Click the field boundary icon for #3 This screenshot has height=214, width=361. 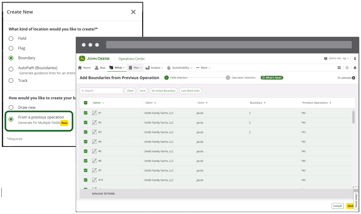coord(94,132)
